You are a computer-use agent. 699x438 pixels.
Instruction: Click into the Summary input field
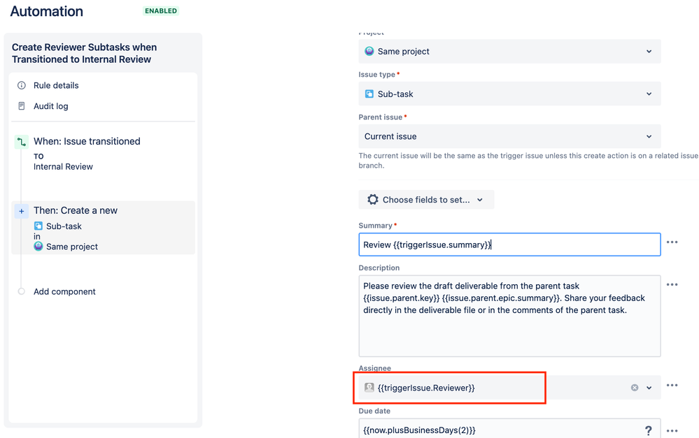[509, 244]
